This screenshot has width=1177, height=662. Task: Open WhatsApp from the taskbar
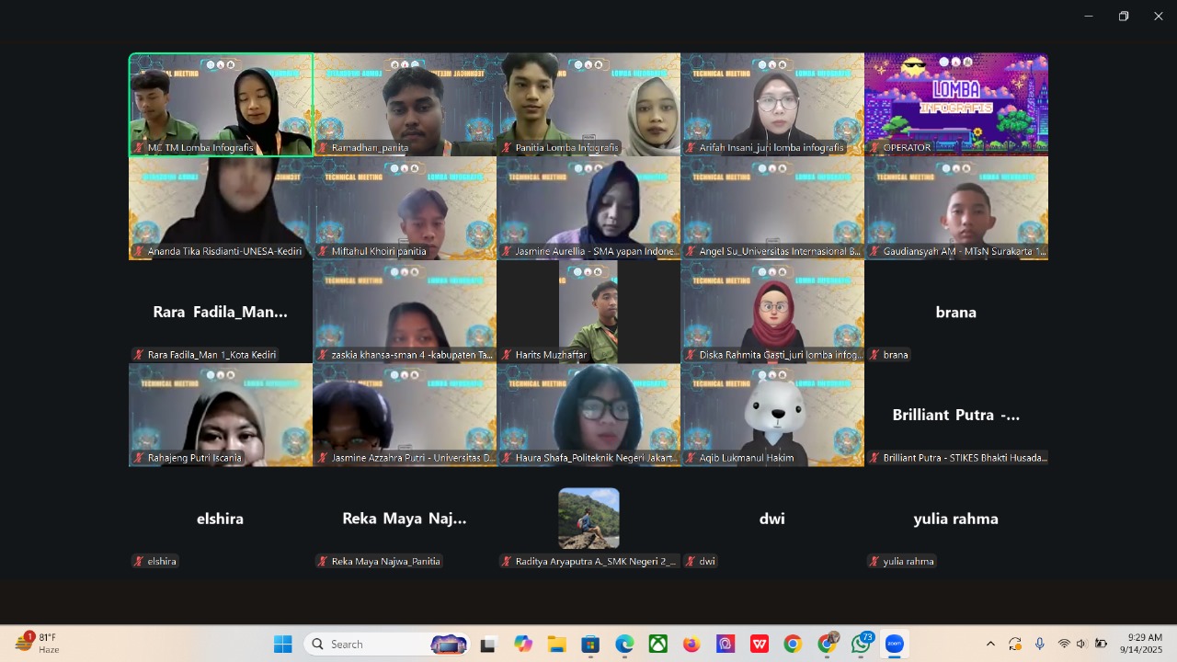(861, 644)
